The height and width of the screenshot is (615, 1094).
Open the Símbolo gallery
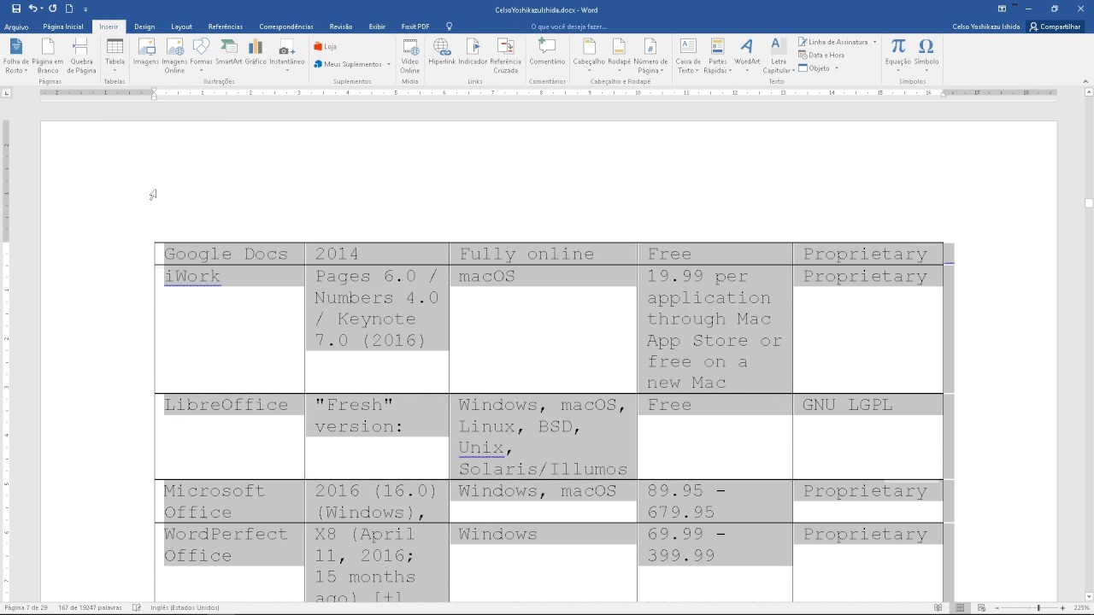tap(926, 55)
